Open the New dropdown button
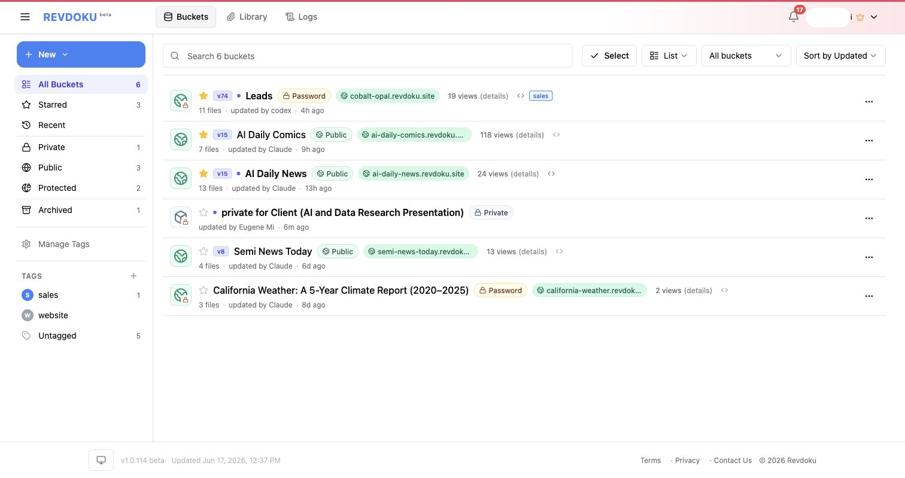905x478 pixels. point(81,54)
